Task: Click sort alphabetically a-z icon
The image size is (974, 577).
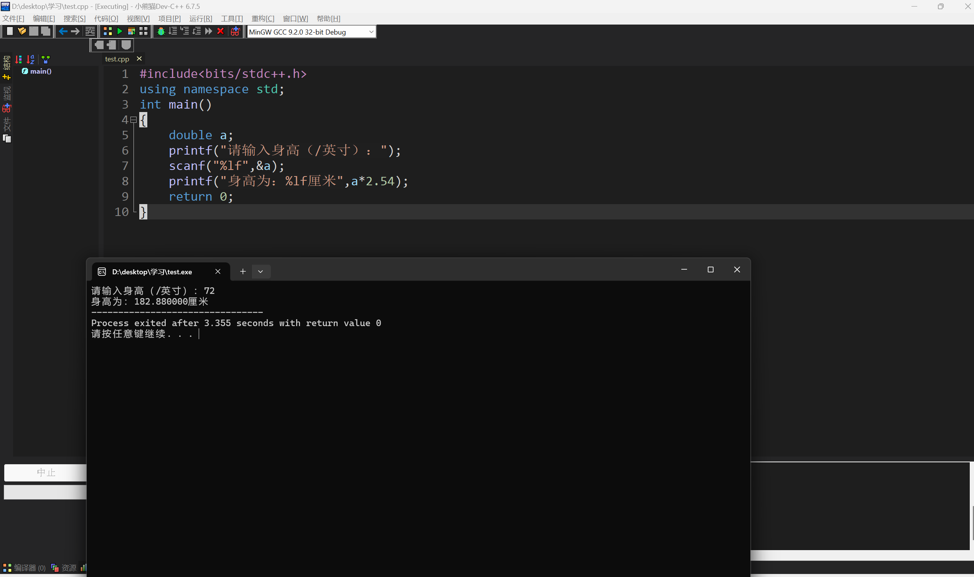Action: click(x=31, y=59)
